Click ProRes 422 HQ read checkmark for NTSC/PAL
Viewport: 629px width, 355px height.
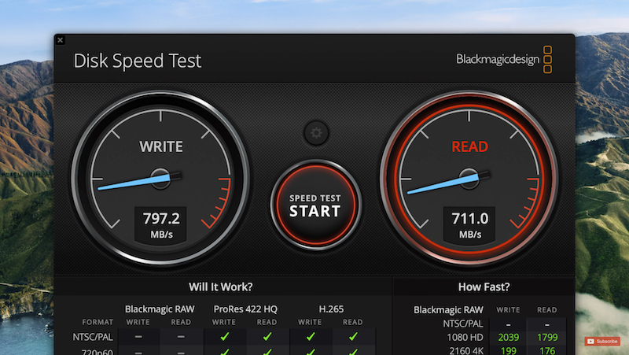click(267, 337)
